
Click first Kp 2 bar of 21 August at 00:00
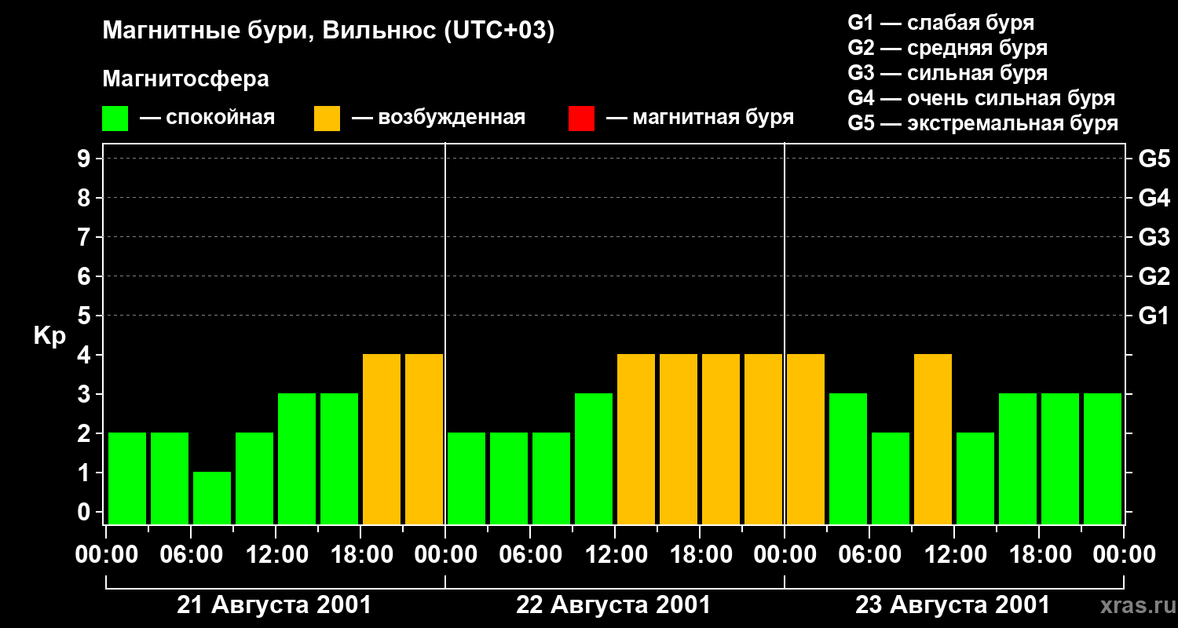[x=127, y=478]
